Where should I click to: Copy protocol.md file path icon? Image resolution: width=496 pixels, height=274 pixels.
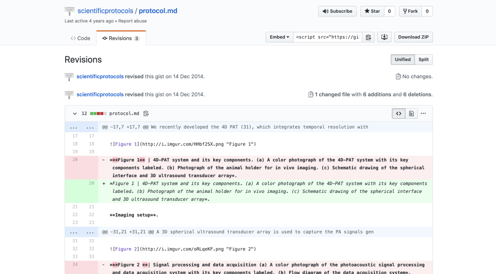146,114
